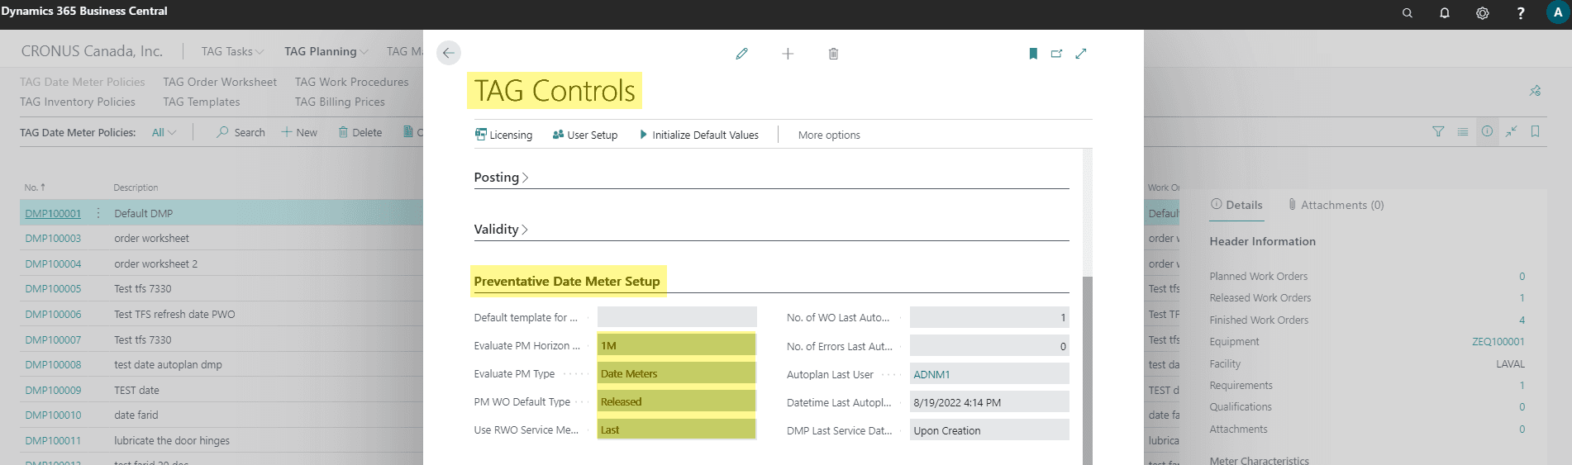Open search magnifier in top bar
This screenshot has height=465, width=1572.
tap(1407, 13)
